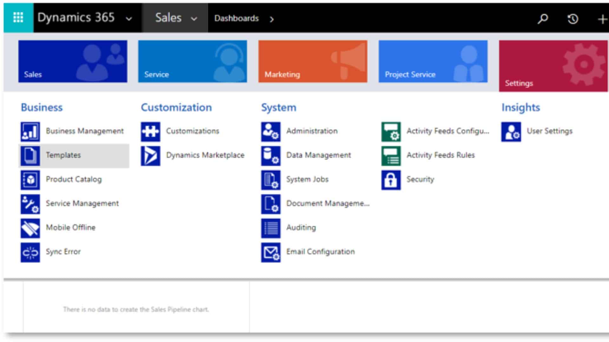Image resolution: width=609 pixels, height=342 pixels.
Task: Click the Administration icon
Action: pyautogui.click(x=271, y=131)
